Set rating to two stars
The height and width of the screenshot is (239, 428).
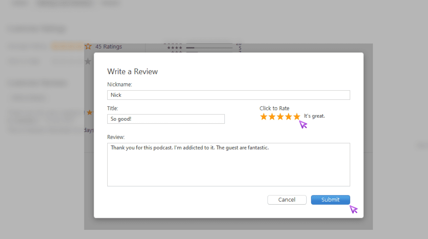272,117
